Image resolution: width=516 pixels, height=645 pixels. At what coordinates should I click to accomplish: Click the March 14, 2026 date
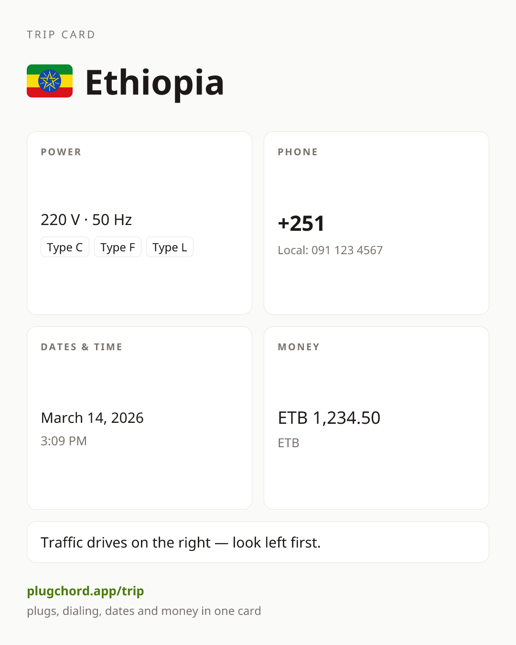92,418
